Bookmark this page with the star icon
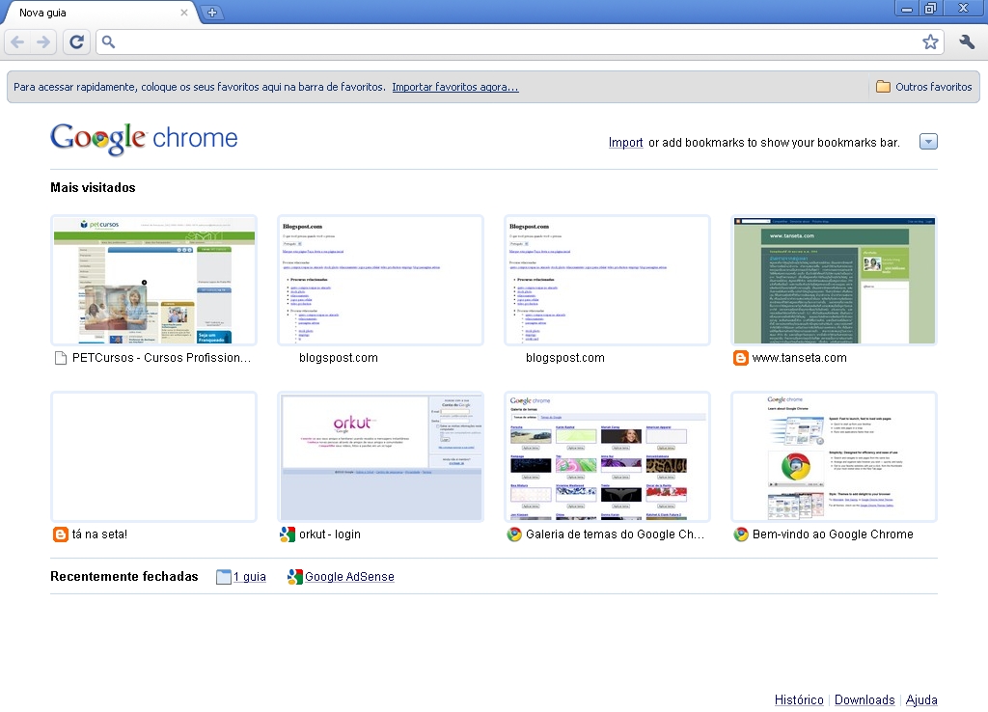Screen dimensions: 988x712 930,42
